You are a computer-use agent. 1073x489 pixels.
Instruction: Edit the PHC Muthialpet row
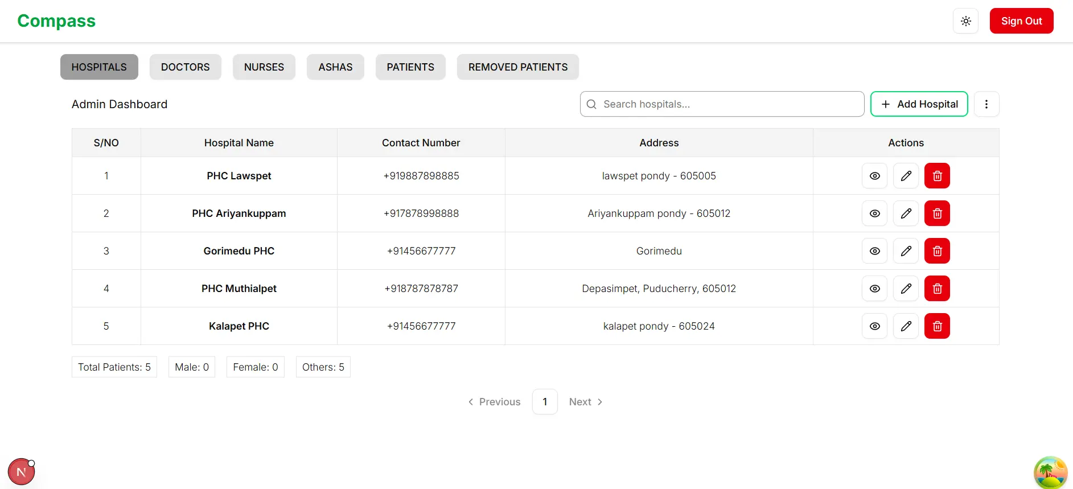[x=906, y=289]
